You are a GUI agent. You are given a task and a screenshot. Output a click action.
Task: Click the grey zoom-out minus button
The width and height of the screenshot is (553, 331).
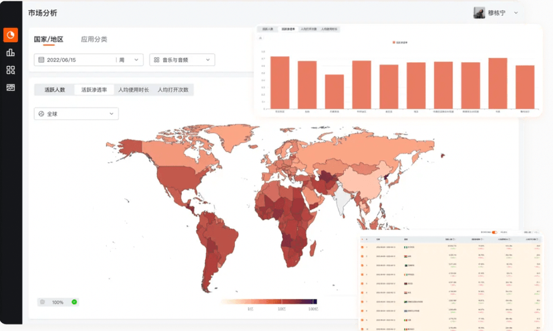[43, 302]
